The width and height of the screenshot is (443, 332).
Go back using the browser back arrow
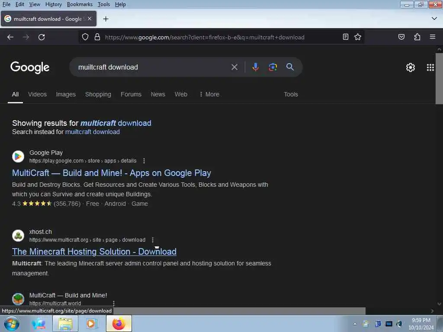click(10, 37)
